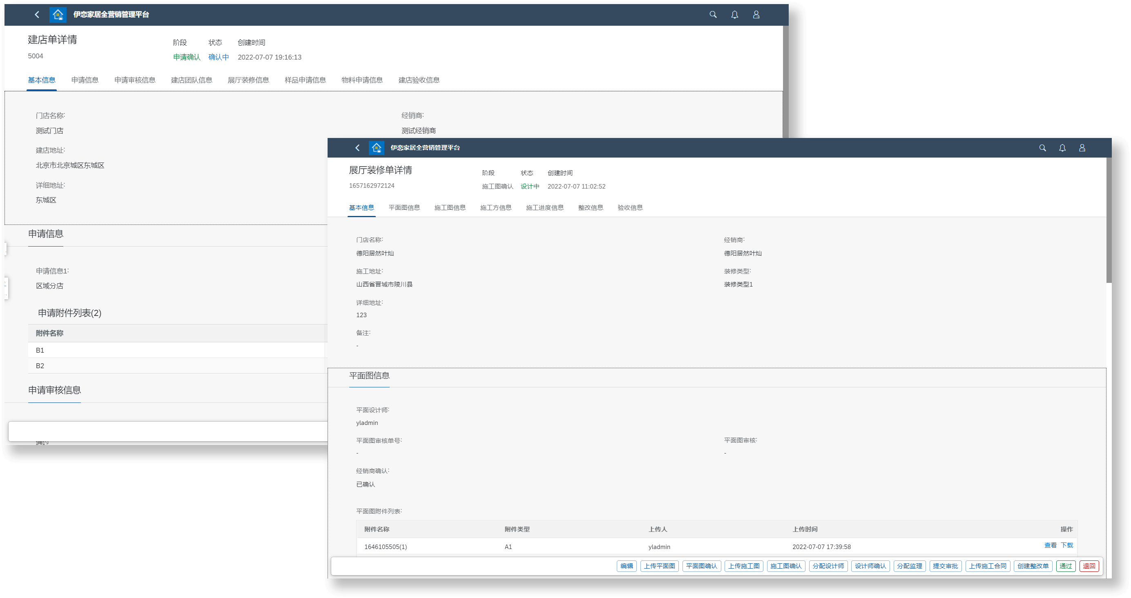This screenshot has width=1131, height=598.
Task: Click 下载 link for attachment row
Action: click(x=1066, y=545)
